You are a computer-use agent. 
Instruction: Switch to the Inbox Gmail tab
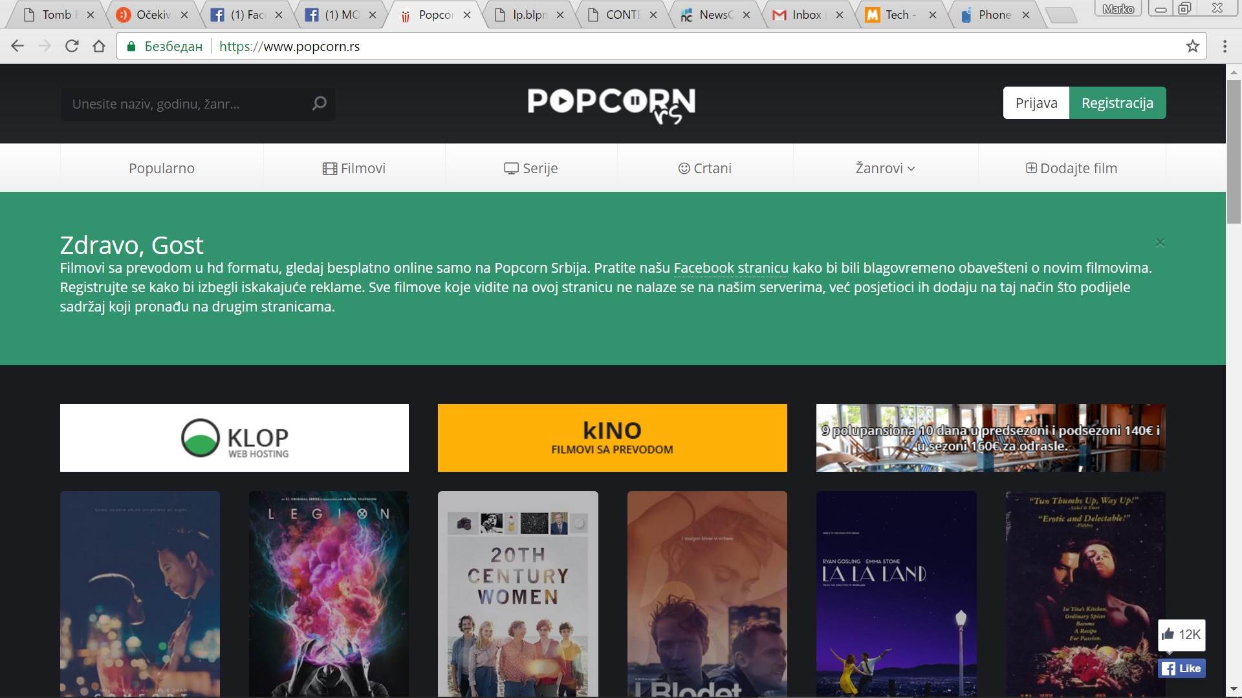click(805, 14)
